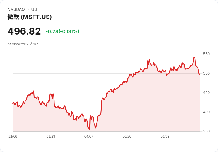Click the 微軟 (MSFT.US) stock title
The width and height of the screenshot is (218, 152).
point(30,17)
